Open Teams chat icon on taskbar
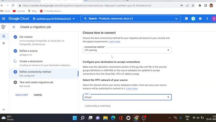216x122 pixels. [98, 118]
